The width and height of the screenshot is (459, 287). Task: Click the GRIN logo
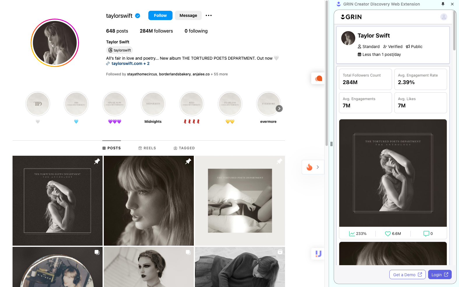[x=351, y=17]
